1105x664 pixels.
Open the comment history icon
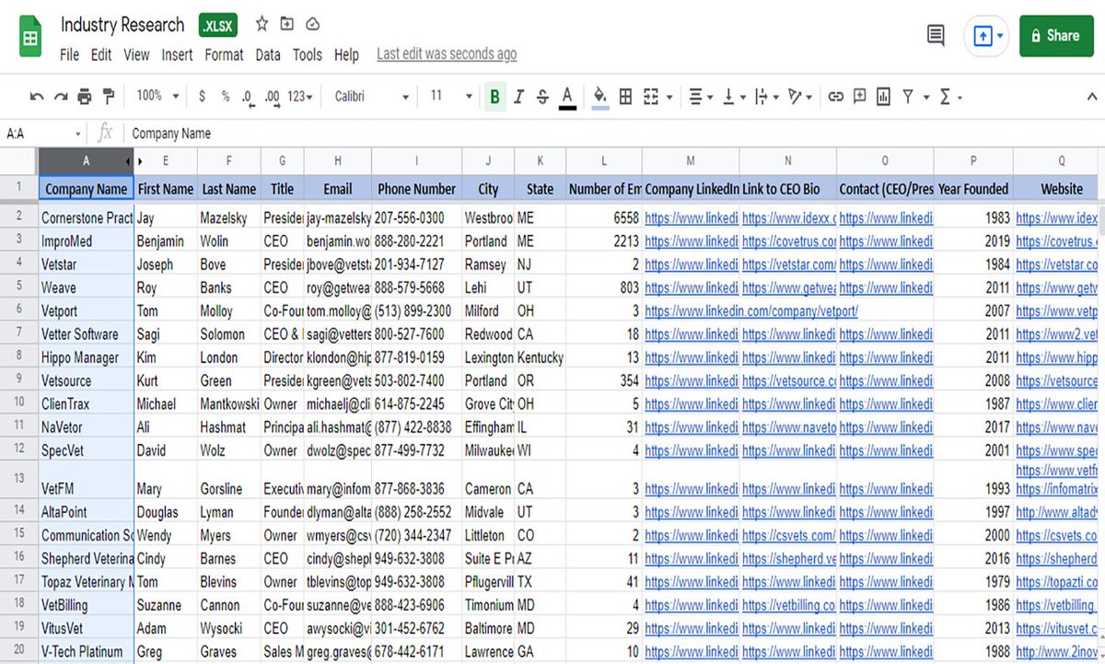936,35
